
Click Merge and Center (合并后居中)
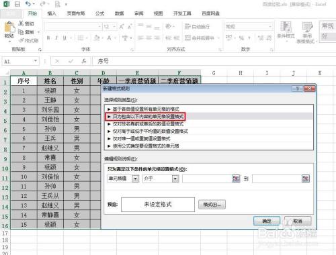point(200,38)
